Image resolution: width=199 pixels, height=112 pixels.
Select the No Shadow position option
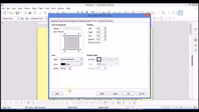pyautogui.click(x=99, y=59)
